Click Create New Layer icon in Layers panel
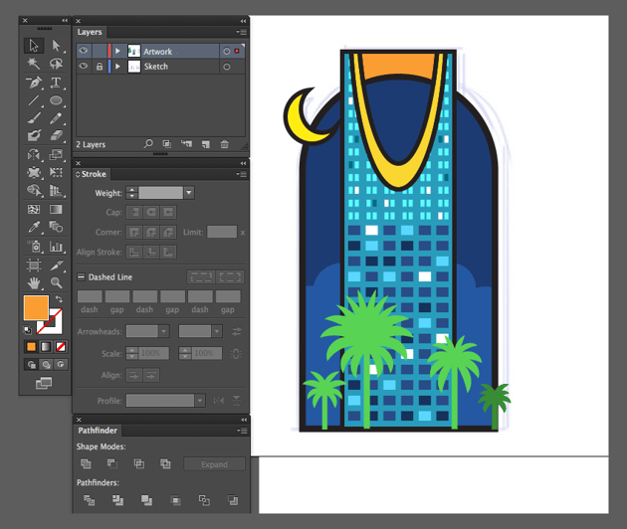This screenshot has width=627, height=529. (206, 144)
